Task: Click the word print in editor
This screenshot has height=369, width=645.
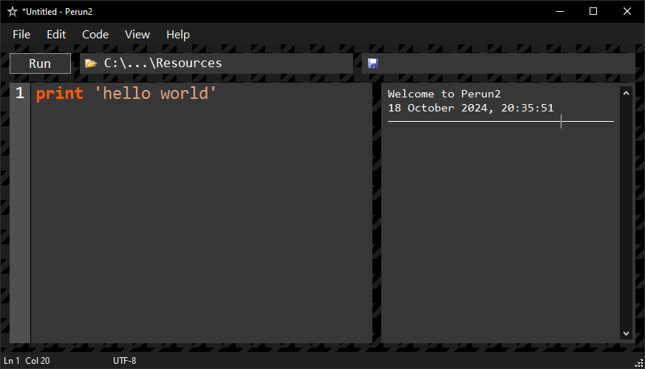Action: tap(60, 94)
